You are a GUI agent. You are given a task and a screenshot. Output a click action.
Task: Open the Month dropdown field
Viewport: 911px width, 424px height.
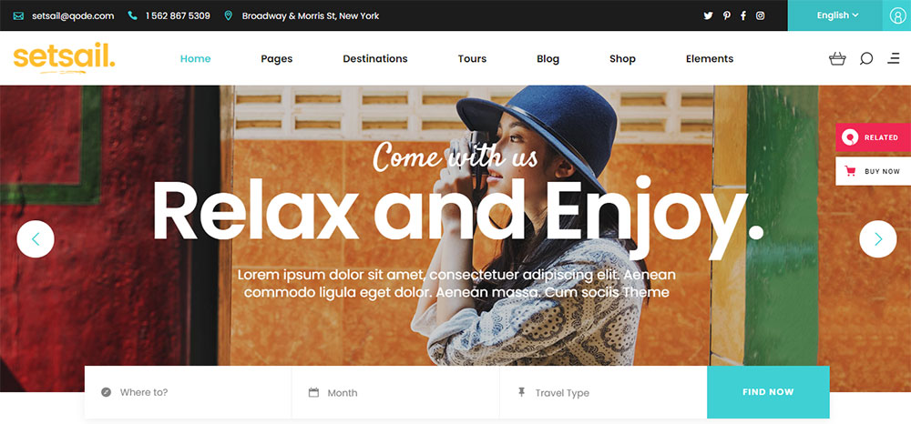(x=395, y=393)
